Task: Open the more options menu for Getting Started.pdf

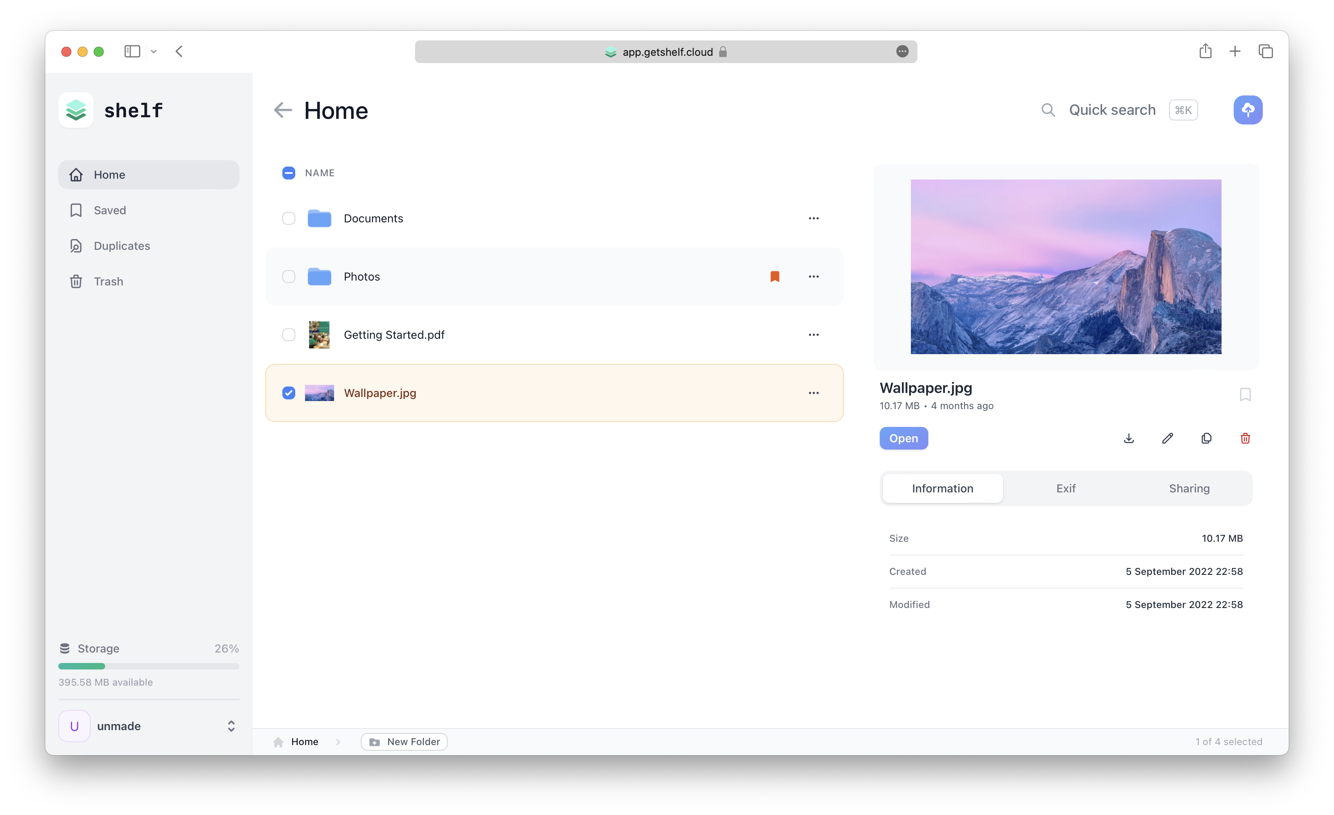Action: click(813, 335)
